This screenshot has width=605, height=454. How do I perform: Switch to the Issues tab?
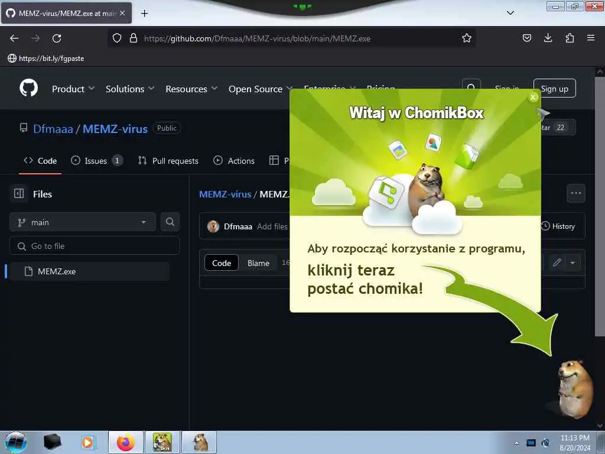pos(97,161)
